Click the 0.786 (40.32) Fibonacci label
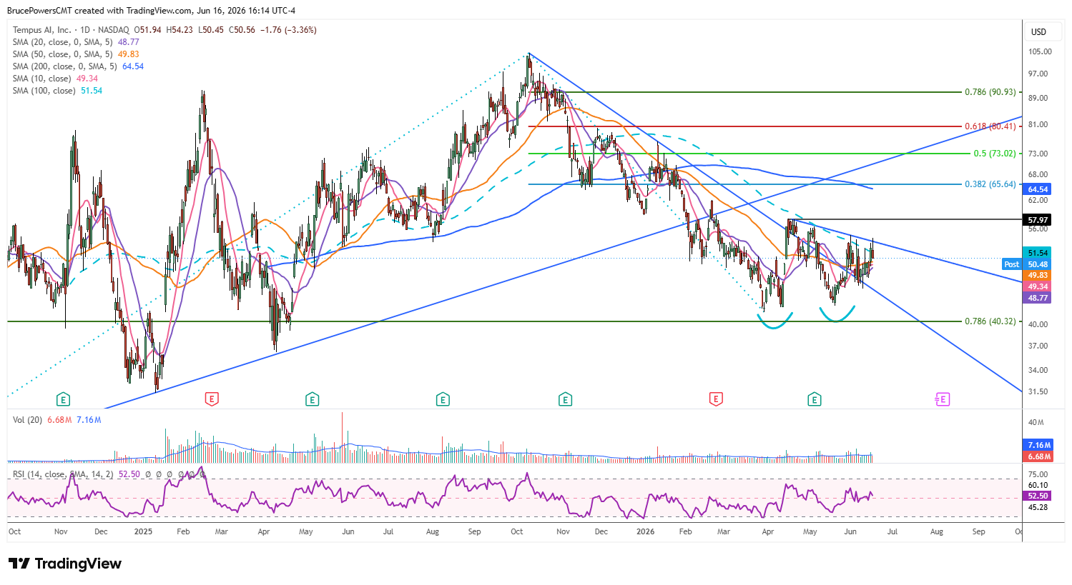 [990, 321]
